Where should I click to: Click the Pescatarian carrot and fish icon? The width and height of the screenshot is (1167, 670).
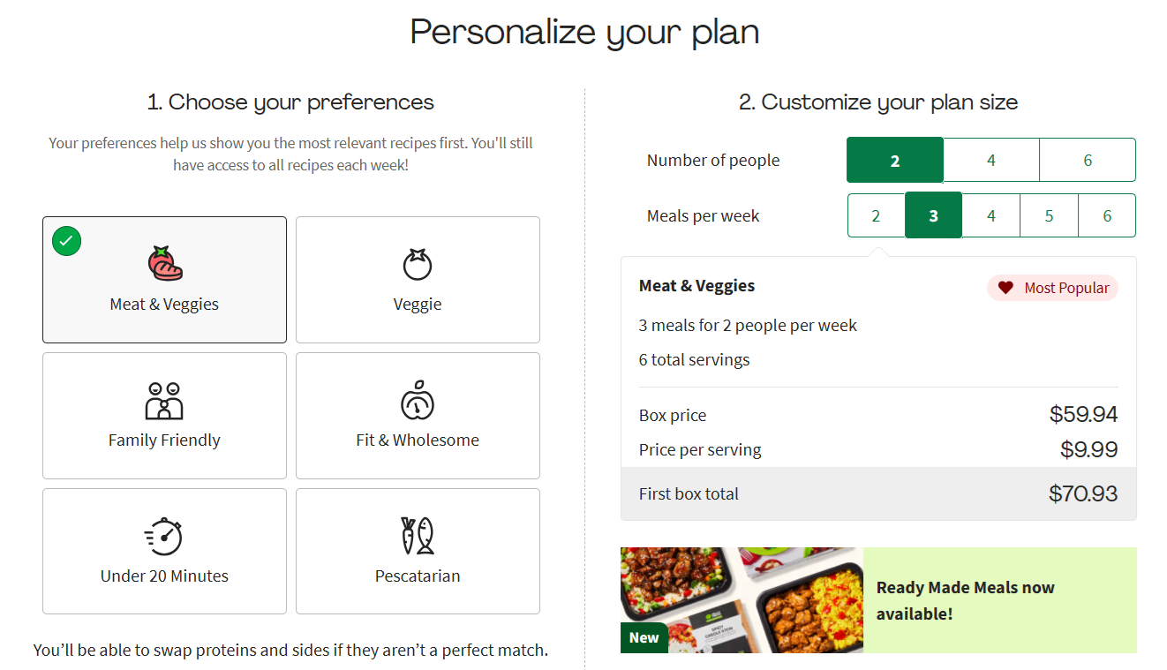click(418, 536)
